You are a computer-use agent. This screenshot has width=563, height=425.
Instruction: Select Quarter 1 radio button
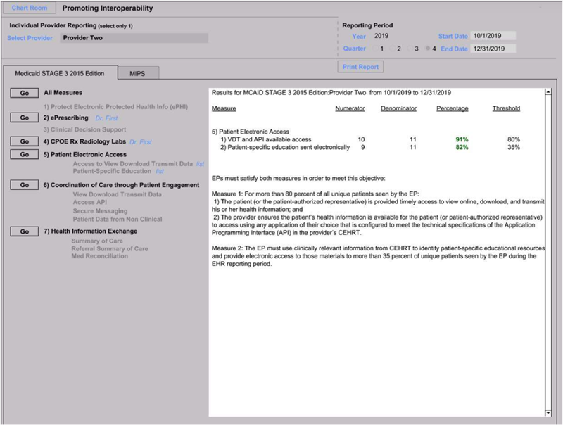click(x=374, y=49)
